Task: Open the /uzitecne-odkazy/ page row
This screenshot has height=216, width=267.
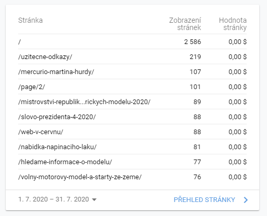Action: [x=132, y=56]
